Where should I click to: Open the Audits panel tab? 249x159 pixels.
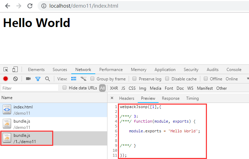coord(212,70)
